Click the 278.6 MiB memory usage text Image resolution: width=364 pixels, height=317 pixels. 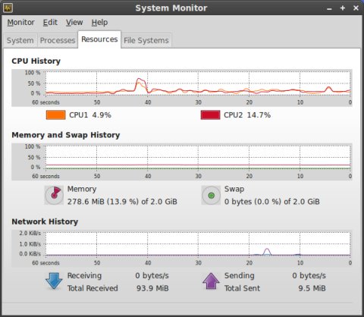pos(122,202)
